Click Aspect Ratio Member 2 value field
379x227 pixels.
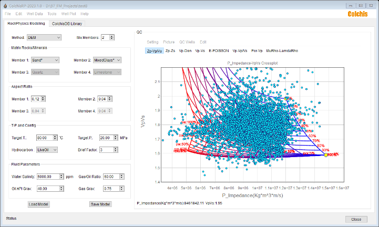pos(103,99)
